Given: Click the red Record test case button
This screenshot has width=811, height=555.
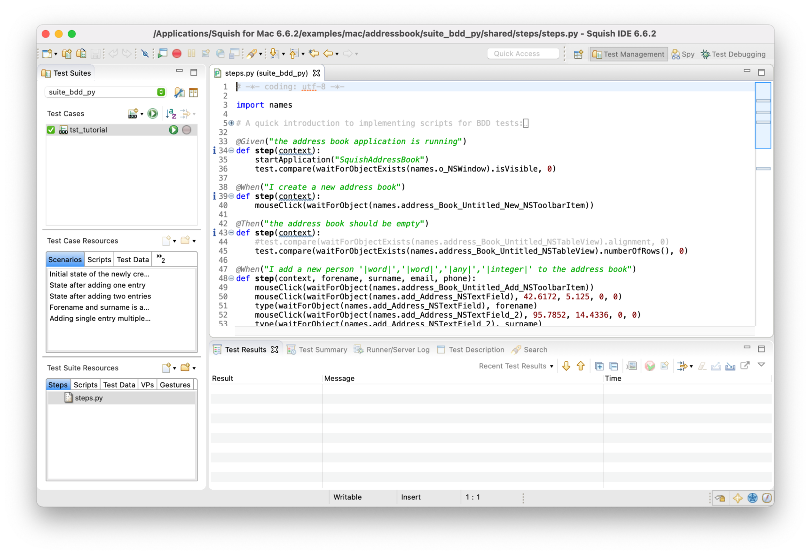Looking at the screenshot, I should click(x=177, y=54).
